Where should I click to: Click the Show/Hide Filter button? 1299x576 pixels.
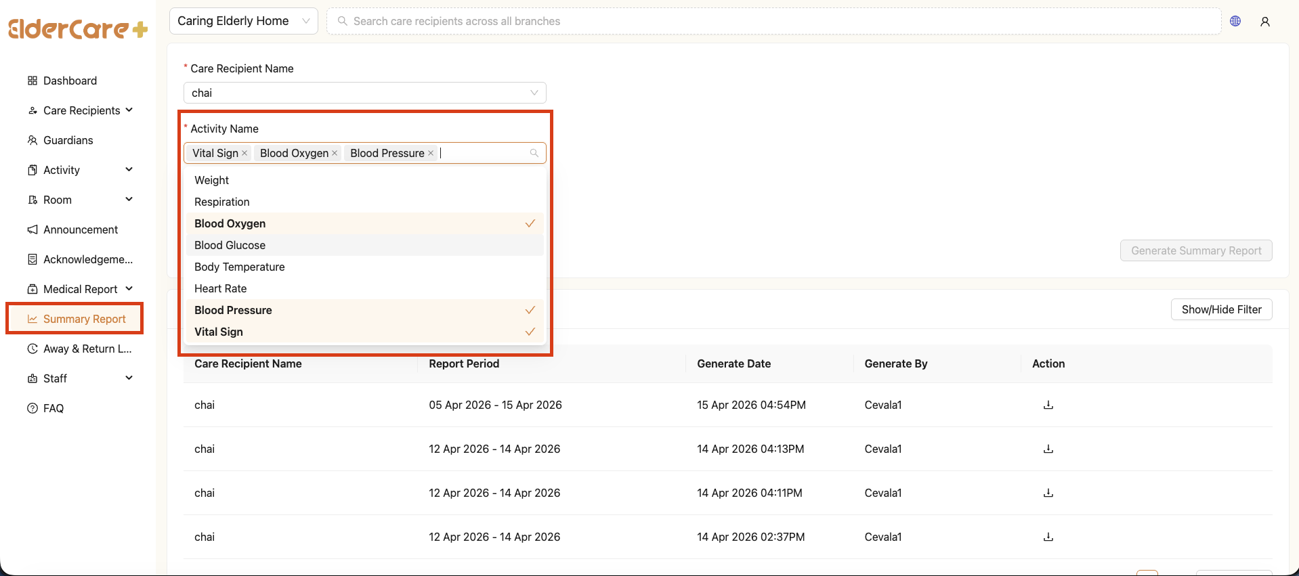coord(1221,309)
